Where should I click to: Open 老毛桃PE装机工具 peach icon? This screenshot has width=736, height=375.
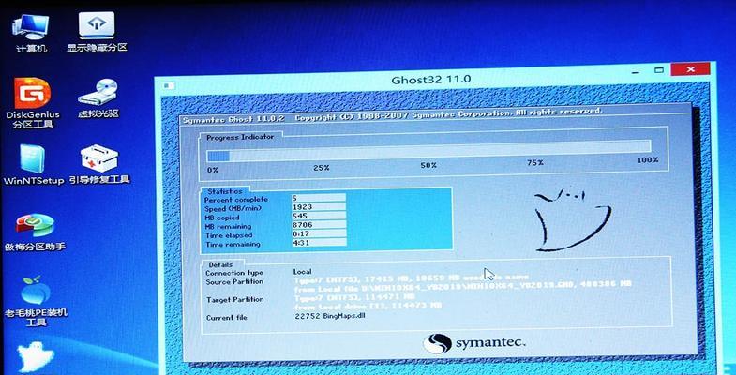pos(37,302)
